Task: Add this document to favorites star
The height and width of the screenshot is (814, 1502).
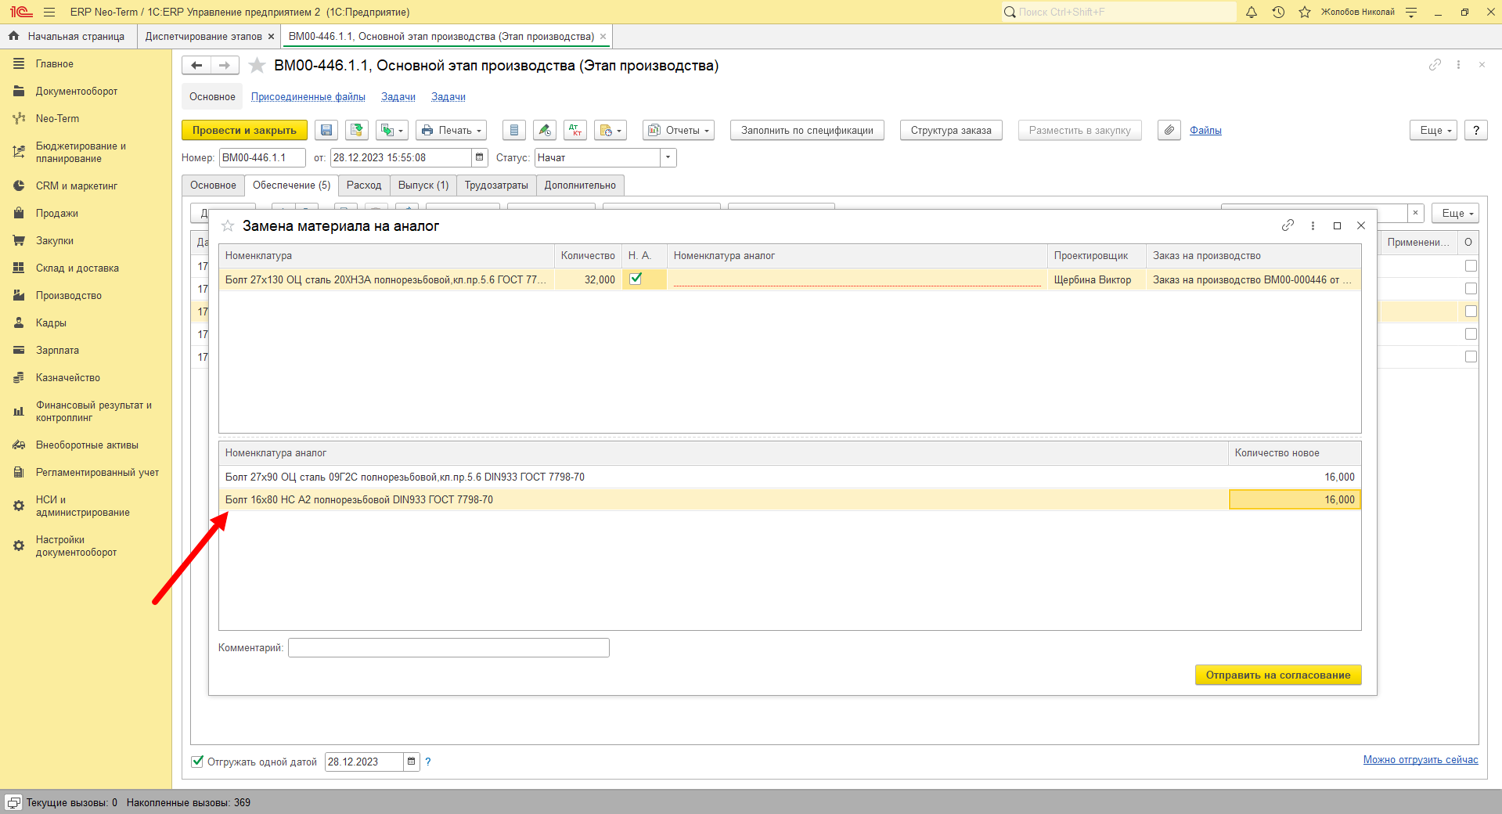Action: [x=257, y=66]
